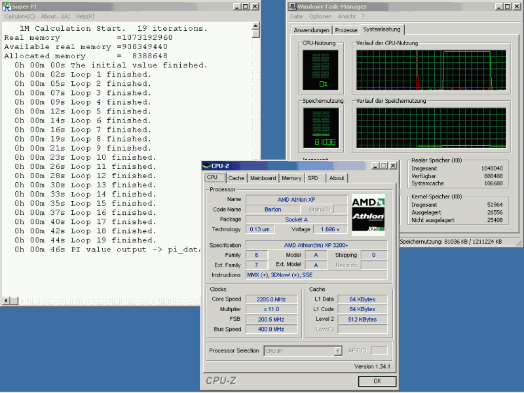Click the Super PI horizontal scrollbar left arrow
Screen dimensions: 524x393
(x=6, y=301)
